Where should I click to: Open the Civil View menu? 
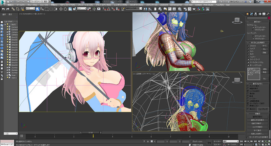[188, 5]
